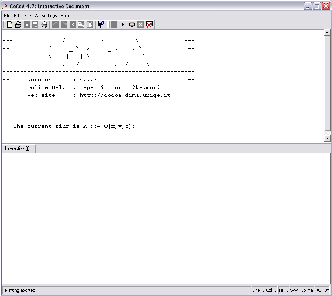The height and width of the screenshot is (296, 332).
Task: Click the 'Online Help' line in output
Action: [93, 87]
